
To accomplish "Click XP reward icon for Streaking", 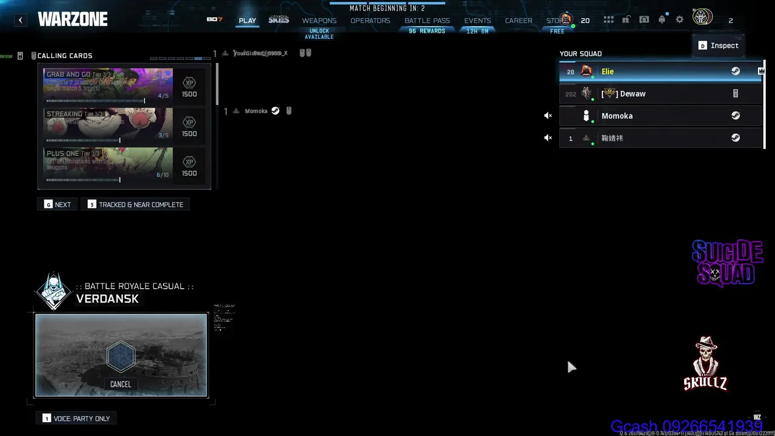I will [x=190, y=122].
